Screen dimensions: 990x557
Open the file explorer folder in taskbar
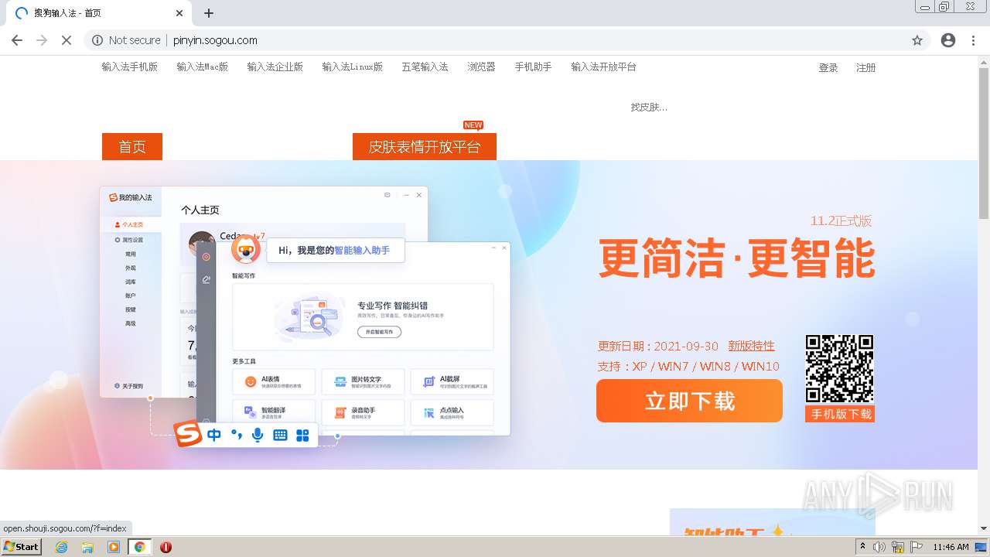click(x=87, y=547)
